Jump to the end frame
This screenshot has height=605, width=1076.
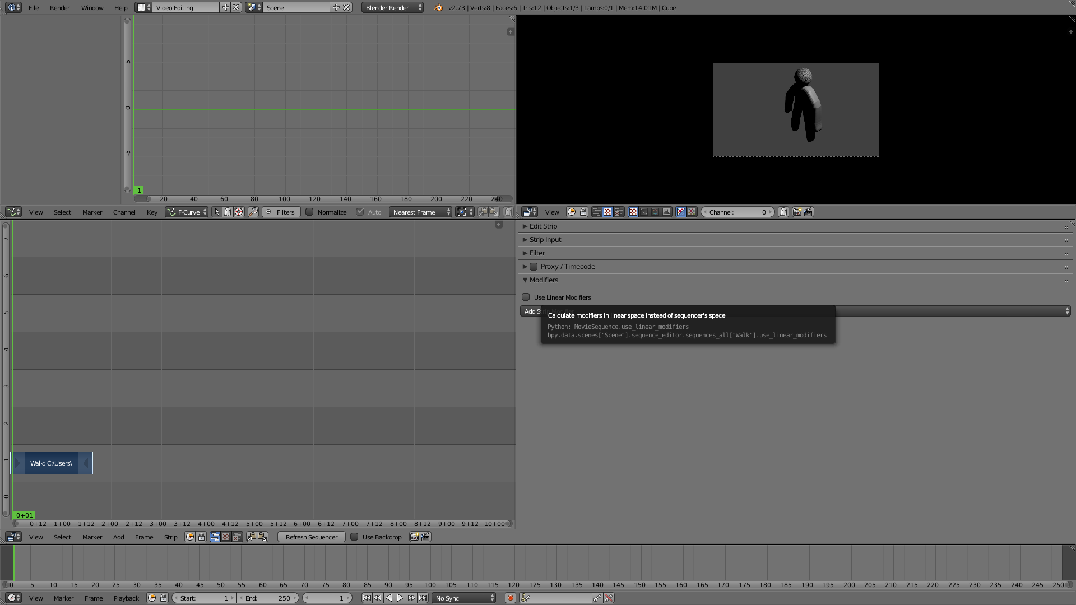point(423,598)
